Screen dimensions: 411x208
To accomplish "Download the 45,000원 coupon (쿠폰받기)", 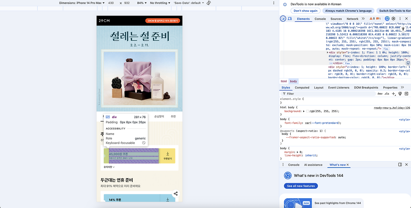I will click(168, 156).
